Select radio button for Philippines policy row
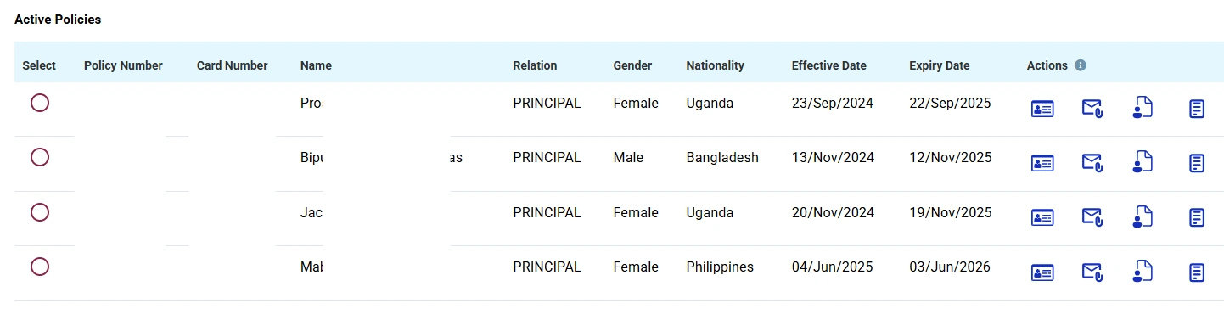1224x309 pixels. [x=40, y=267]
